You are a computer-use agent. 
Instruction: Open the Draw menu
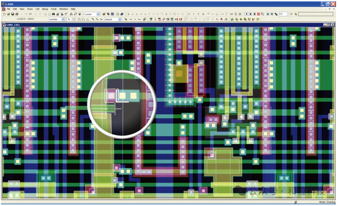coord(30,9)
